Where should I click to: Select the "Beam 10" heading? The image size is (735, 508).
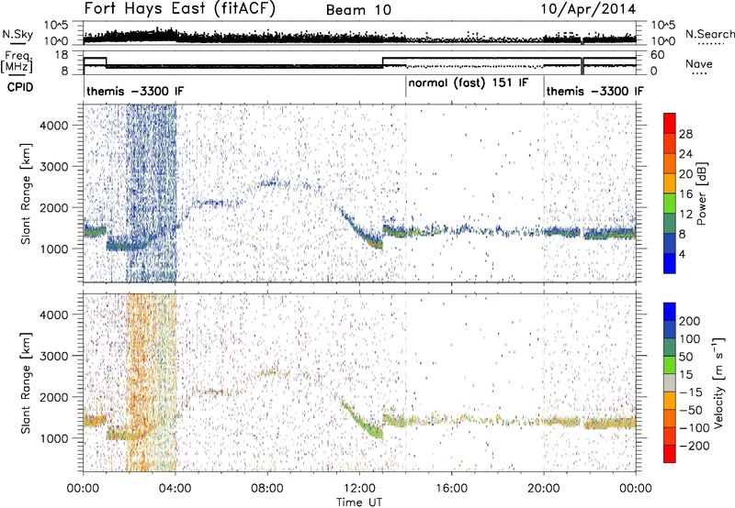[x=358, y=10]
